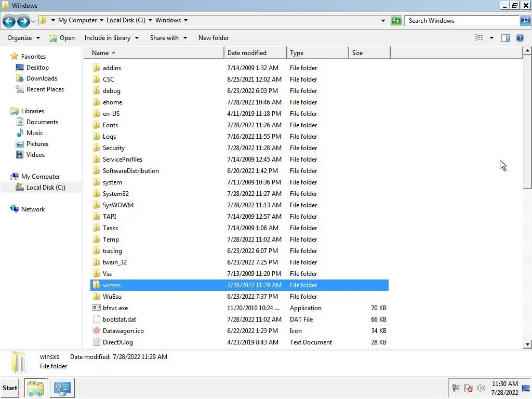The height and width of the screenshot is (399, 532).
Task: Select the SoftwareDistribution folder
Action: (x=130, y=171)
